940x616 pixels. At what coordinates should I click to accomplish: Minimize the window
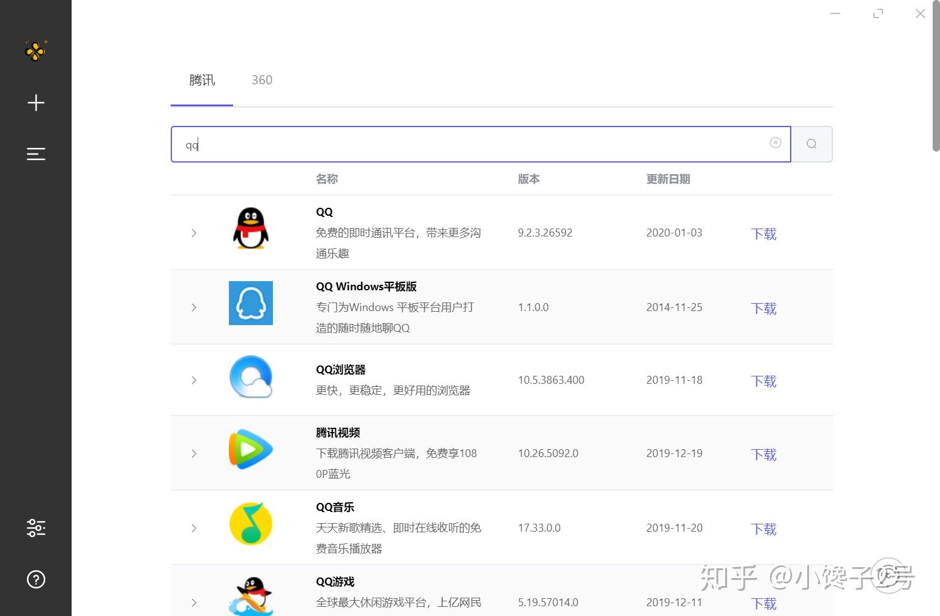835,13
